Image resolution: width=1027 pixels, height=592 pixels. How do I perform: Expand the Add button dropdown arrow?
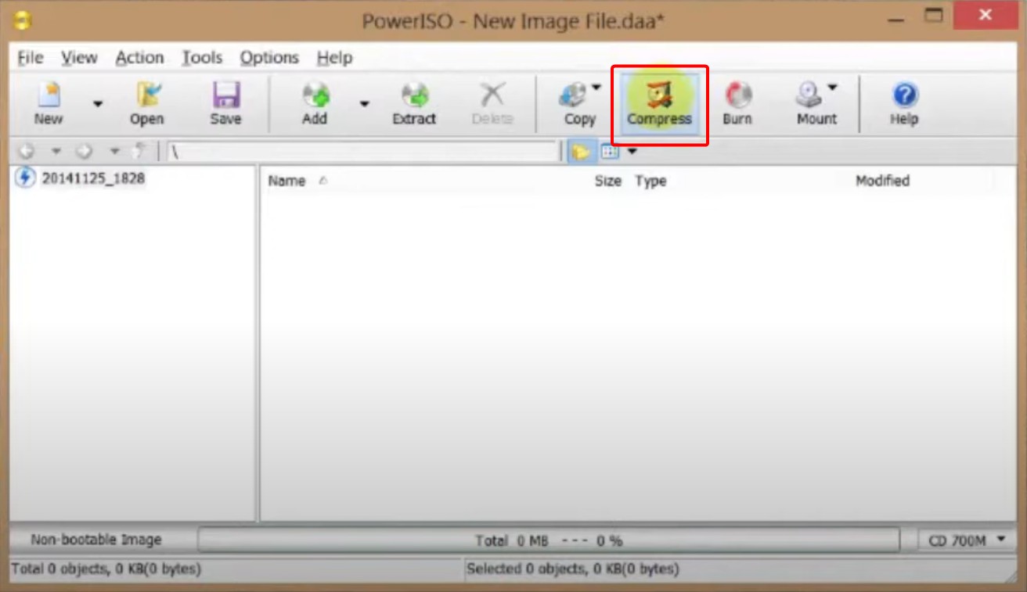point(364,104)
